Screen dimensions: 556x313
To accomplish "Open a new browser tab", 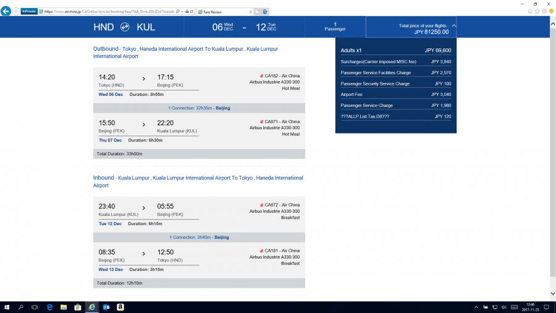I will [258, 11].
